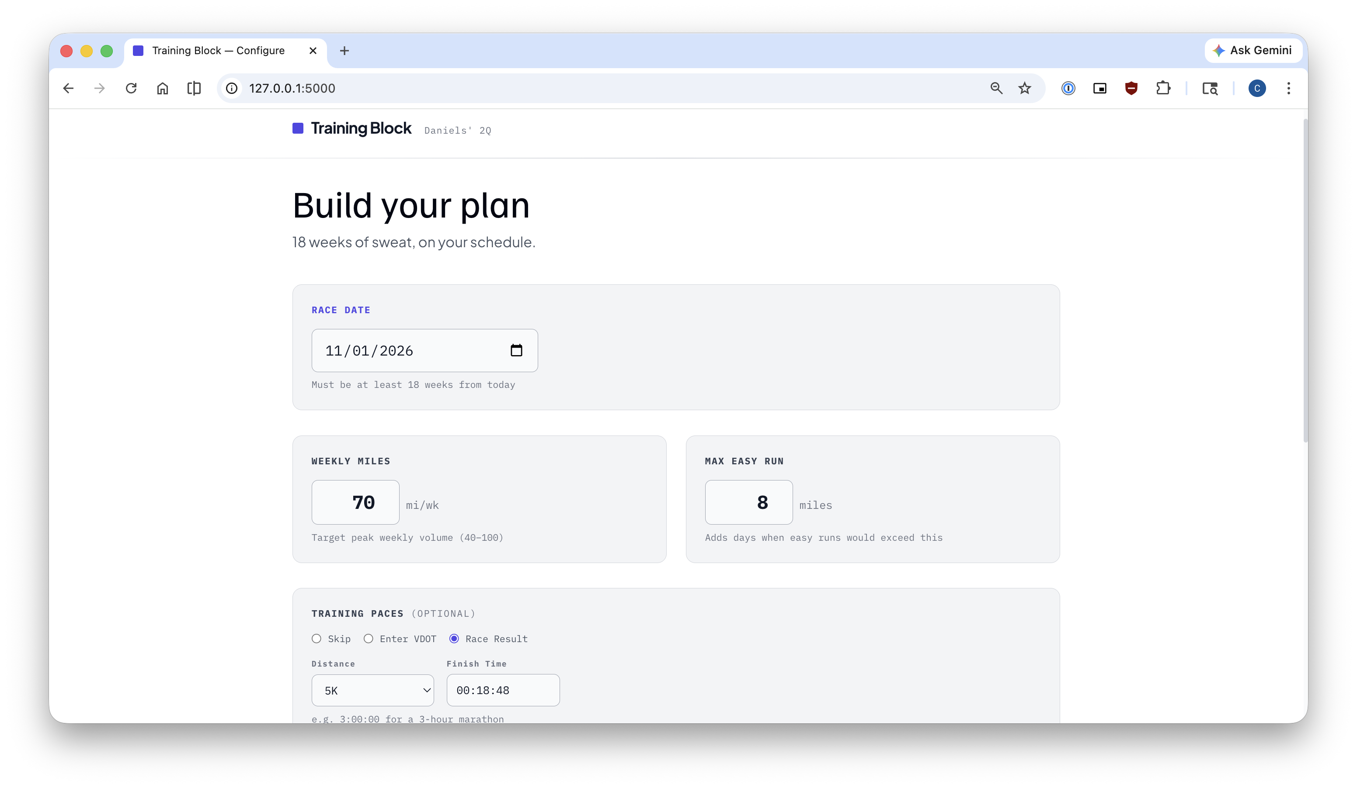This screenshot has width=1357, height=788.
Task: Open the profile avatar C menu
Action: (1257, 88)
